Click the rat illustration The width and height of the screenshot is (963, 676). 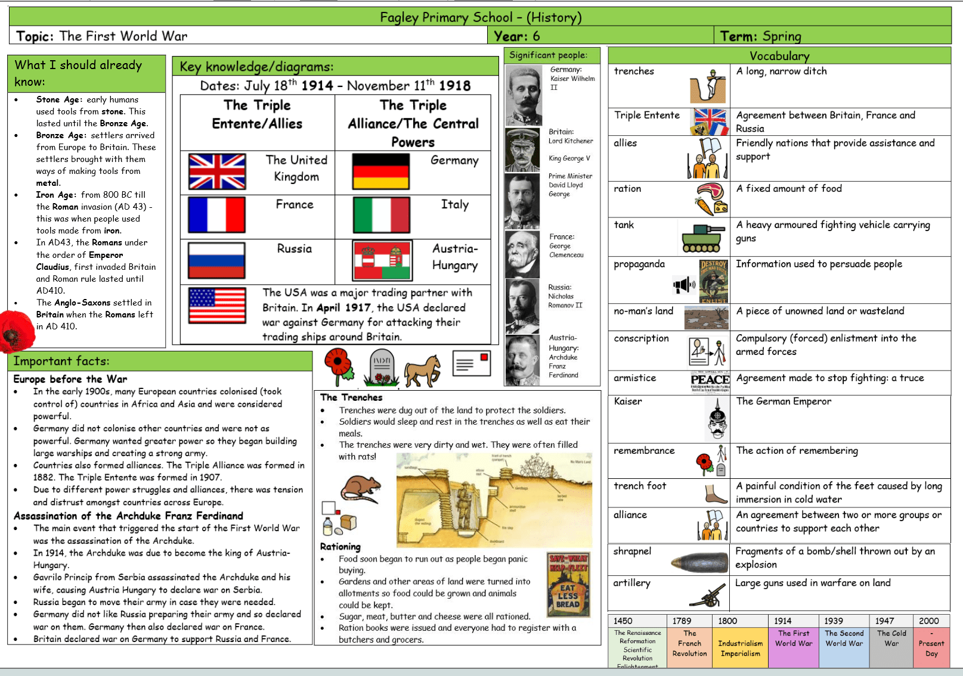[361, 488]
